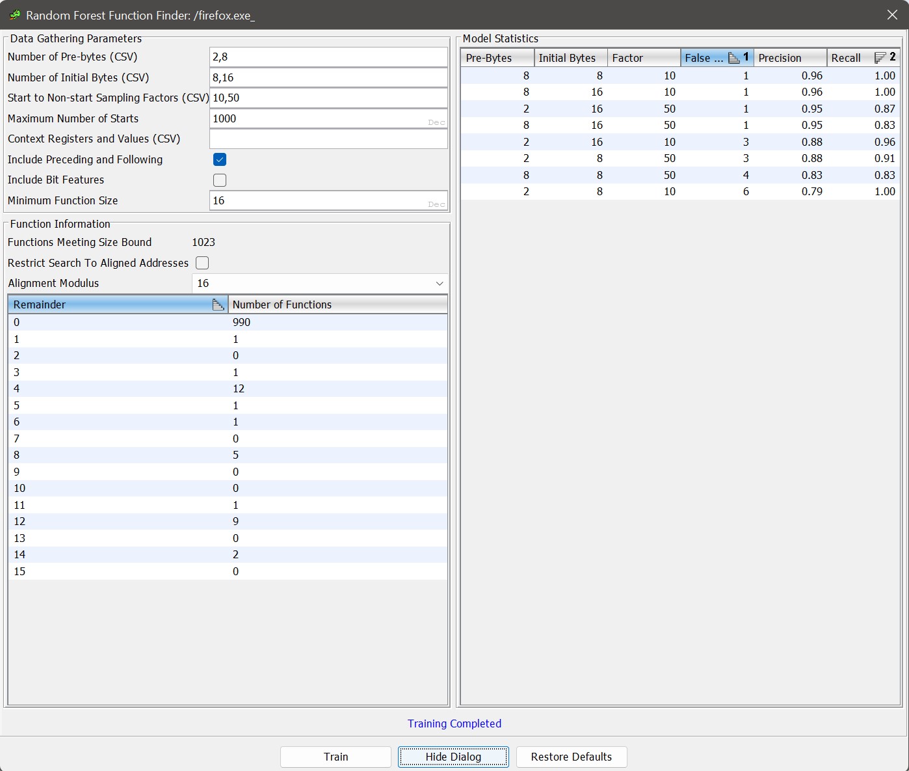Select remainder 1 row
Image resolution: width=909 pixels, height=771 pixels.
click(x=228, y=339)
